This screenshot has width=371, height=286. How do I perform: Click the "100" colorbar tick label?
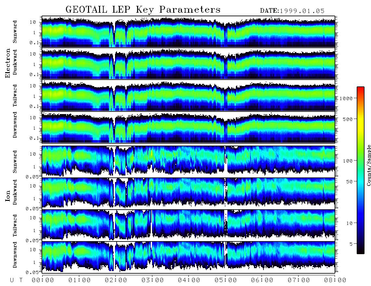[x=348, y=161]
